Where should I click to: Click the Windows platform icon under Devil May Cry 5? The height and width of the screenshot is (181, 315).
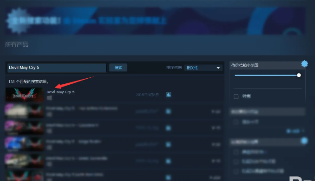click(49, 98)
